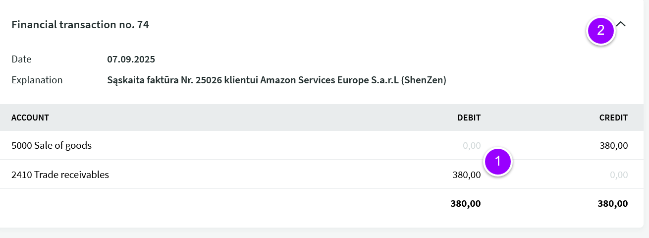Click the Sąskaita faktūra explanation text
The image size is (649, 238).
(x=276, y=80)
